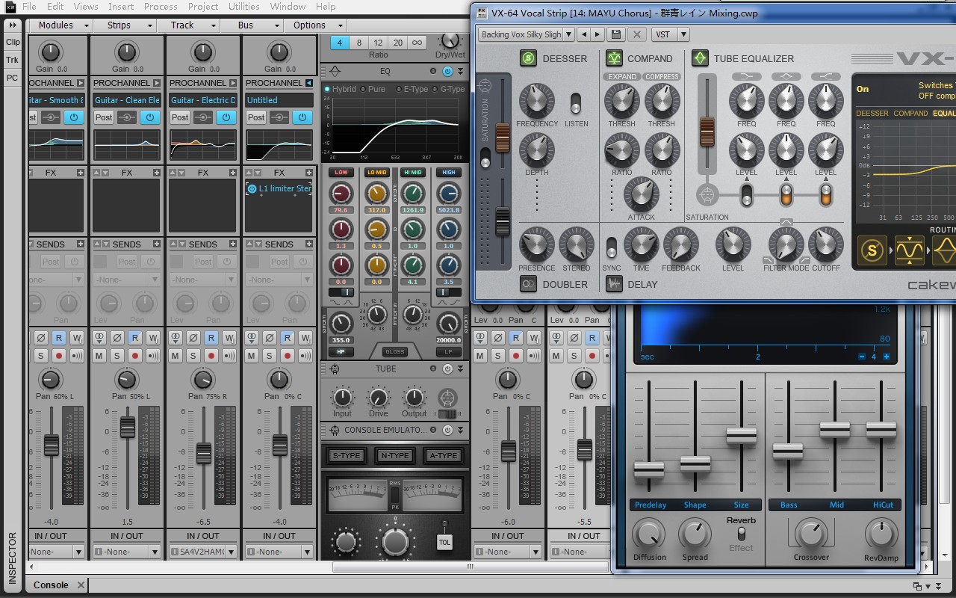Select compressor ratio 8 button
This screenshot has height=598, width=956.
(x=359, y=43)
